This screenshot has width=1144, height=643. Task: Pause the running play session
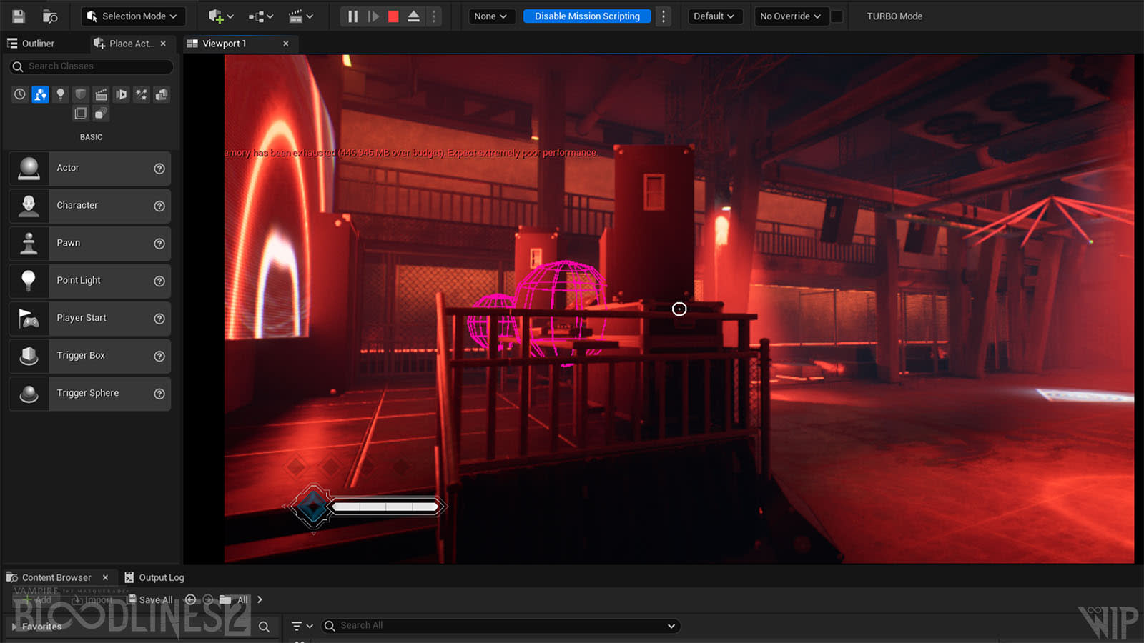[x=352, y=16]
